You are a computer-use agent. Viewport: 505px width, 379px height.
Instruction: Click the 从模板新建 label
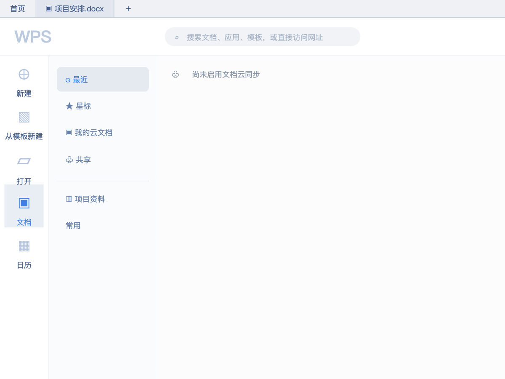[x=24, y=136]
